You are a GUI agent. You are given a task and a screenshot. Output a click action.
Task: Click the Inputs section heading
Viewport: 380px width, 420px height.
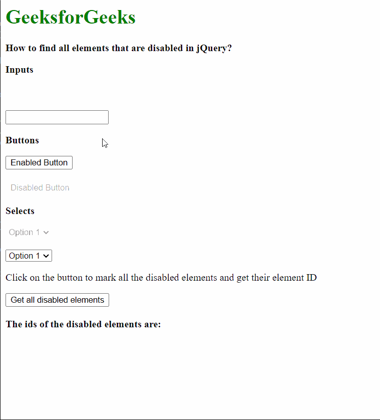click(x=19, y=70)
